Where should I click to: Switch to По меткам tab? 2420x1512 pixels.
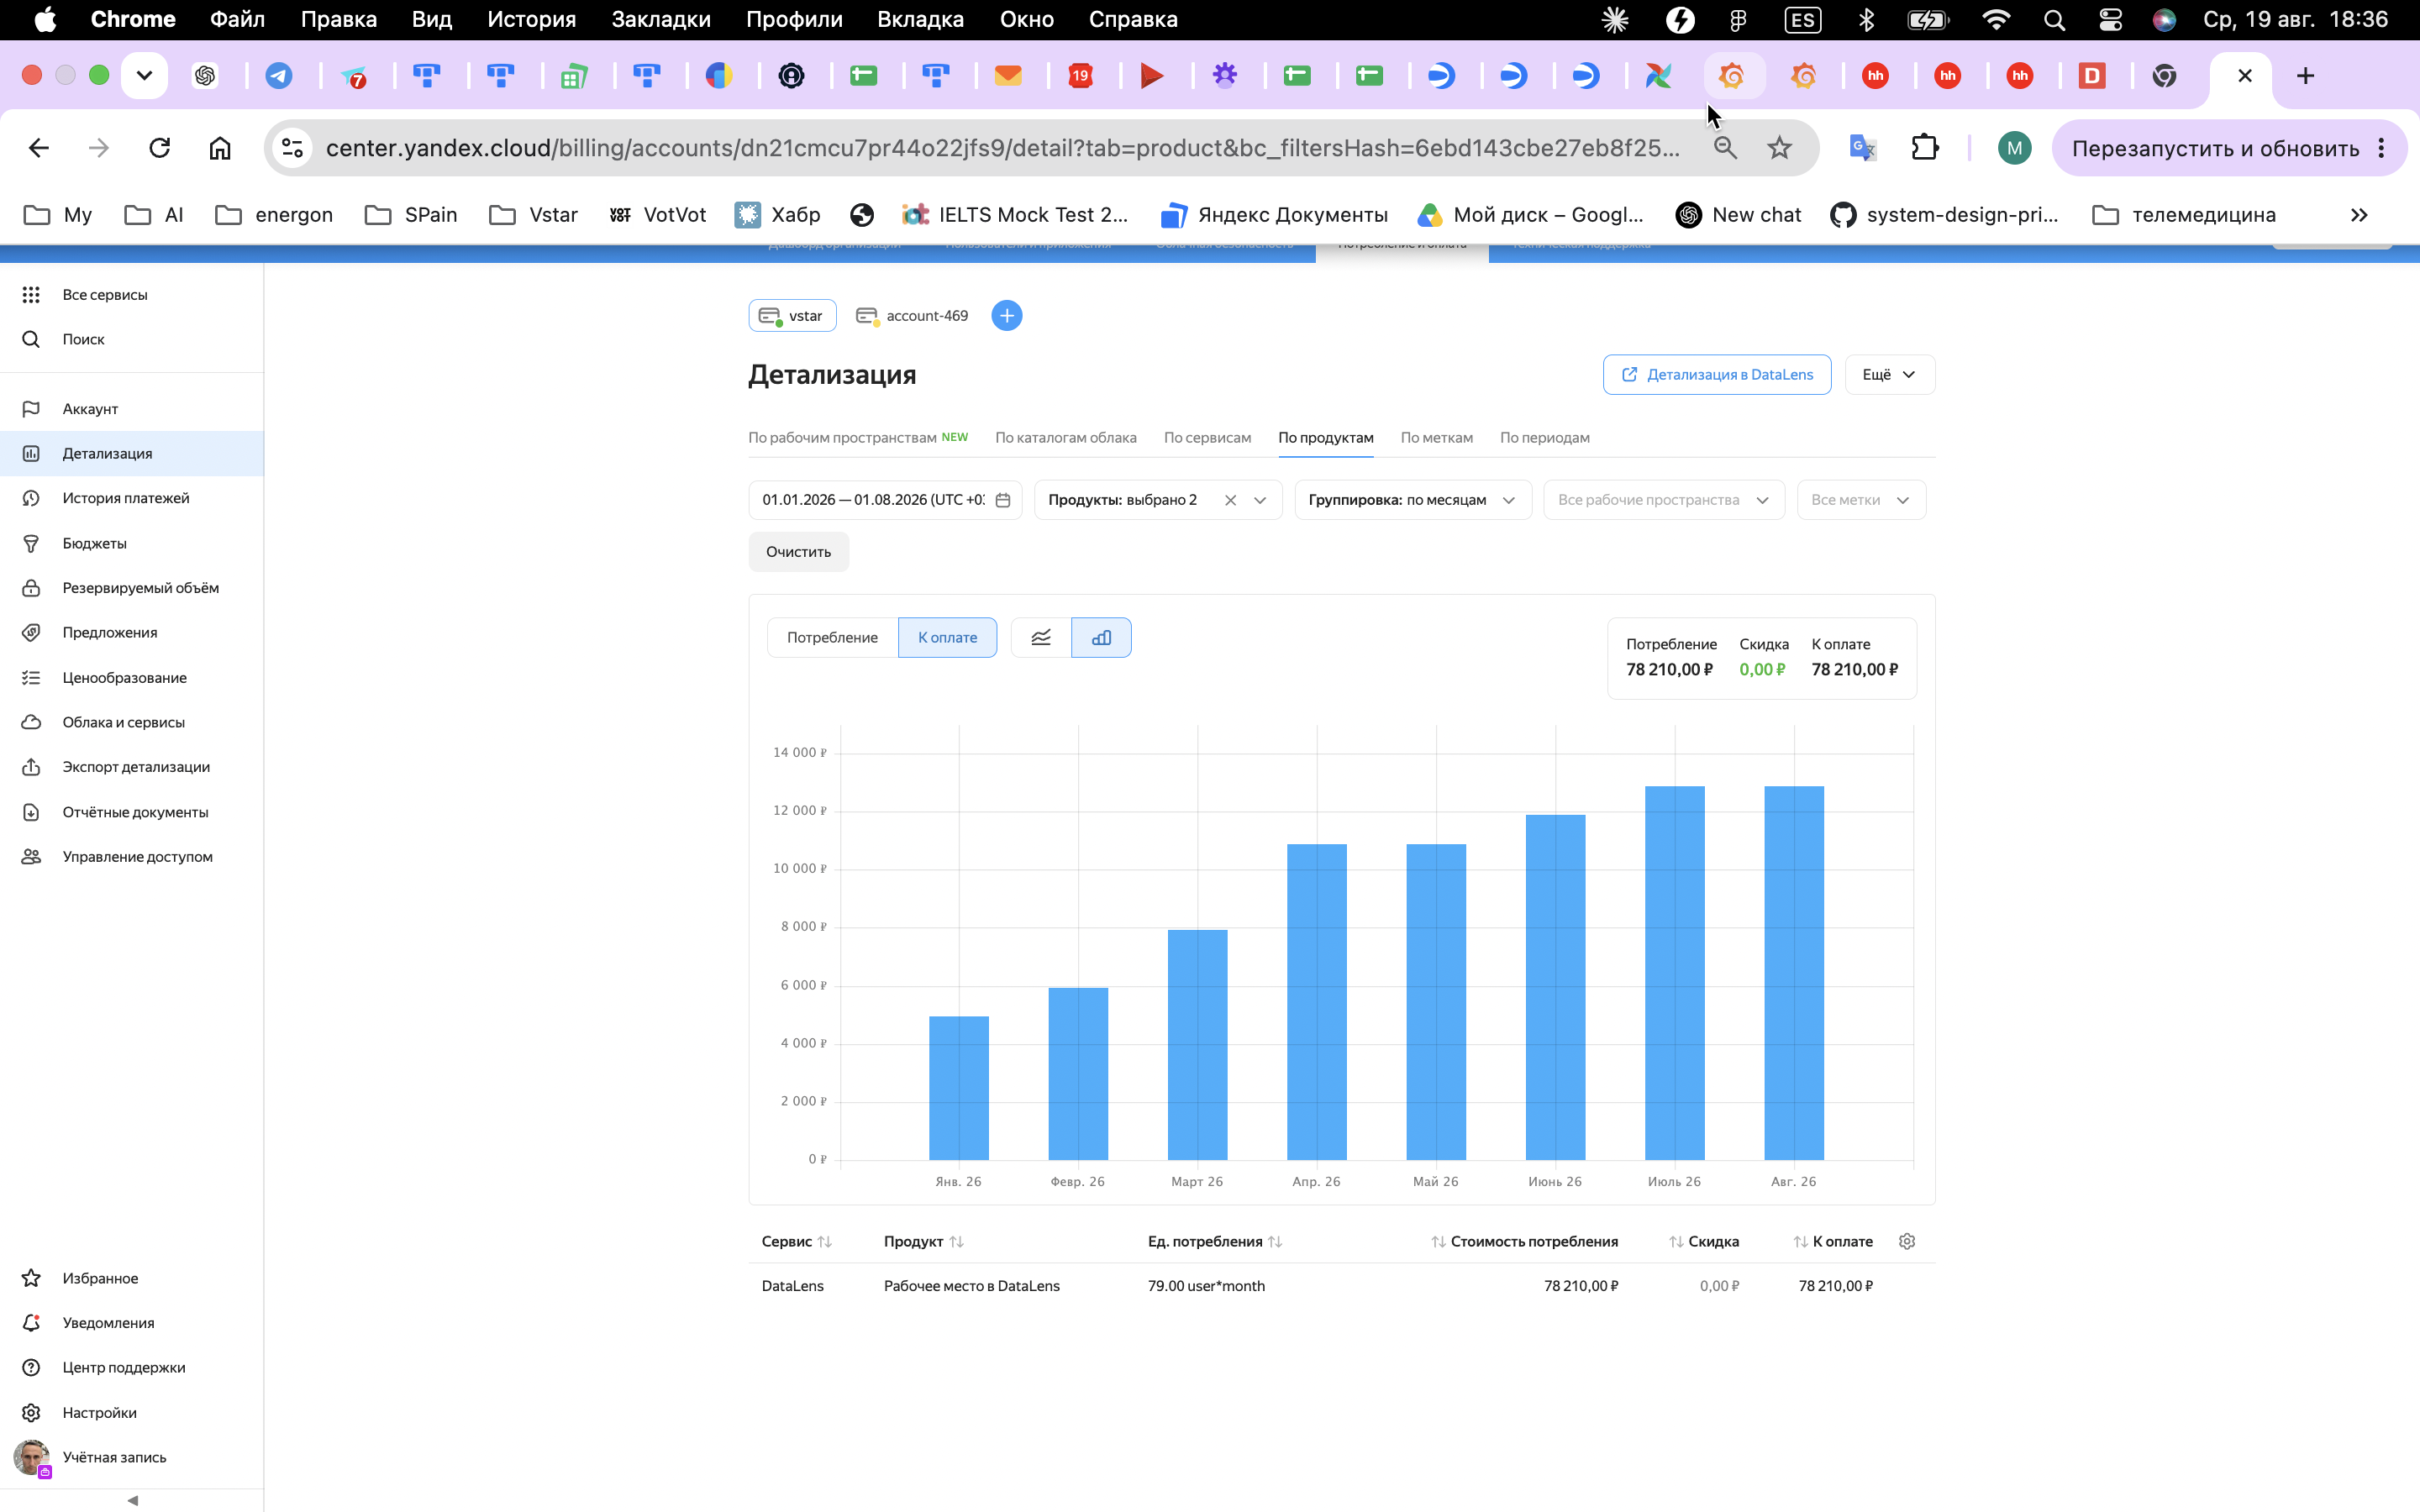click(x=1436, y=438)
